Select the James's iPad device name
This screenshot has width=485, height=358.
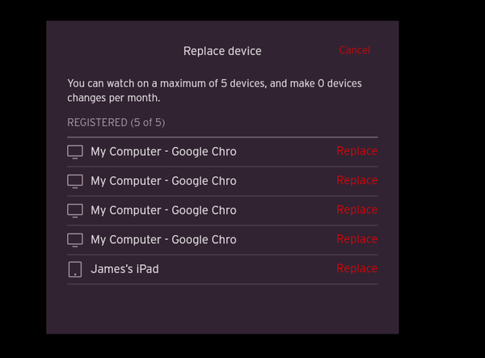coord(124,269)
